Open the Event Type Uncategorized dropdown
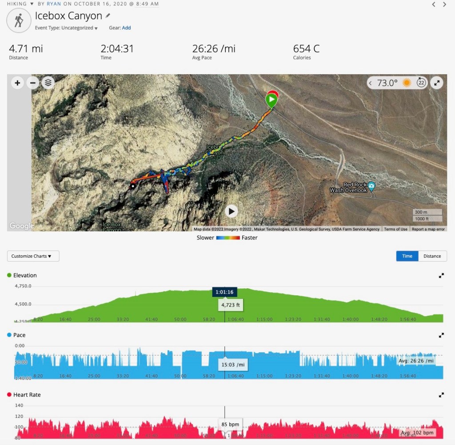Screen dimensions: 455x445 pos(66,28)
